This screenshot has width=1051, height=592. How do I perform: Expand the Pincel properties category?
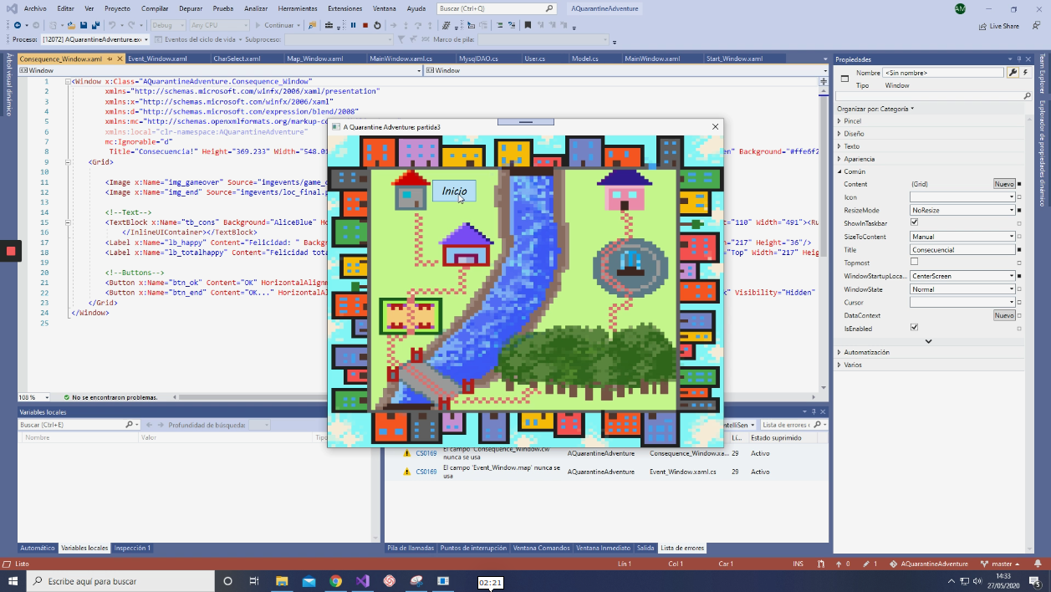(x=839, y=120)
